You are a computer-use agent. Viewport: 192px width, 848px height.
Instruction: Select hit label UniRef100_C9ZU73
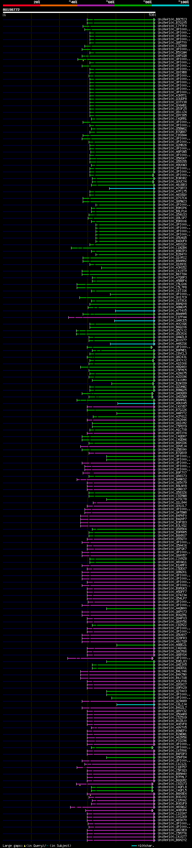[x=172, y=784]
